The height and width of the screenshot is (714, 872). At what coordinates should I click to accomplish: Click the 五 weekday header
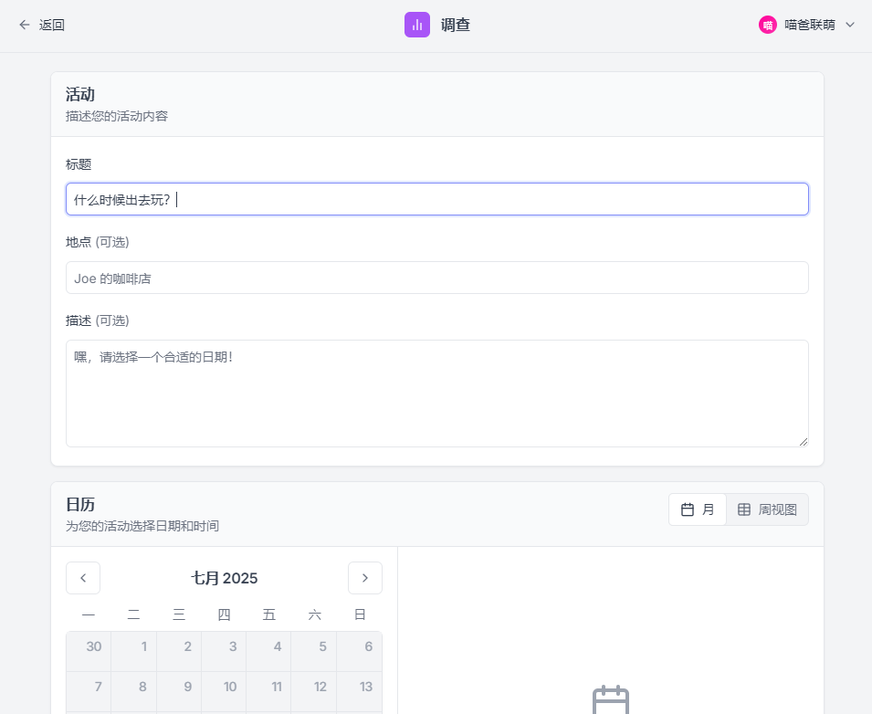click(x=269, y=614)
